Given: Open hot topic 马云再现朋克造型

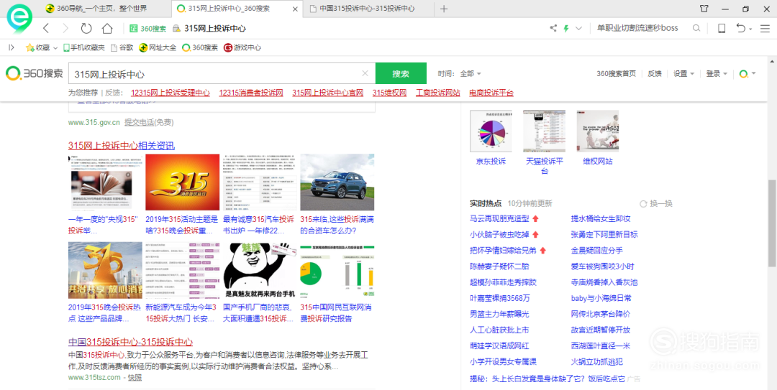Looking at the screenshot, I should [x=499, y=218].
